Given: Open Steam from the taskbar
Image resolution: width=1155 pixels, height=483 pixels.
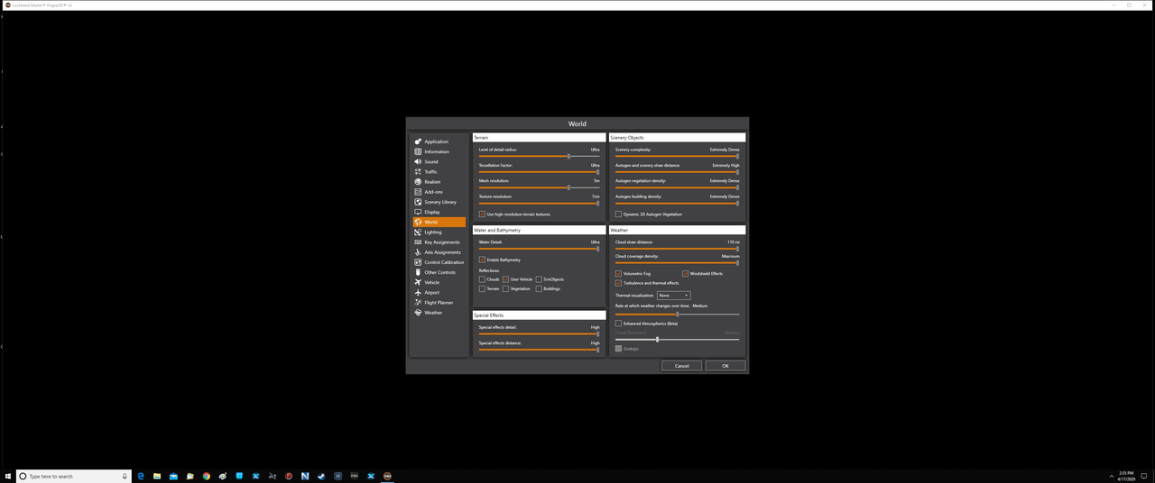Looking at the screenshot, I should [321, 476].
